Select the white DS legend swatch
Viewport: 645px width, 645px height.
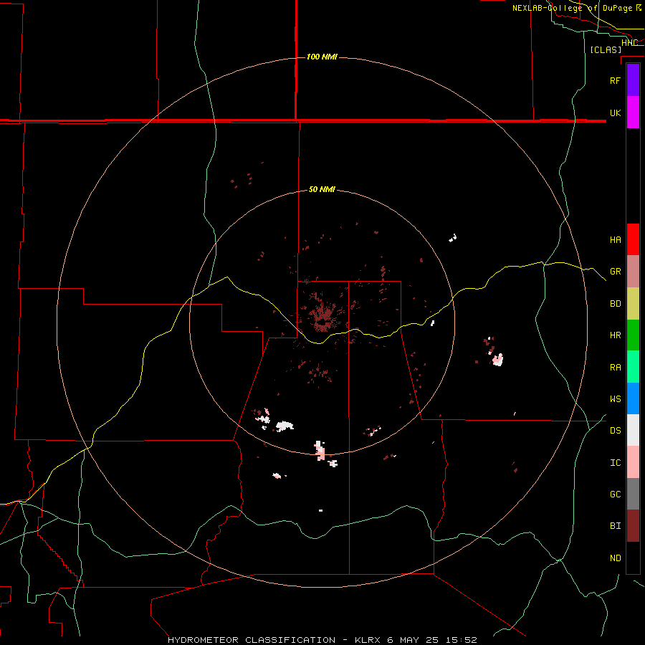pyautogui.click(x=633, y=430)
